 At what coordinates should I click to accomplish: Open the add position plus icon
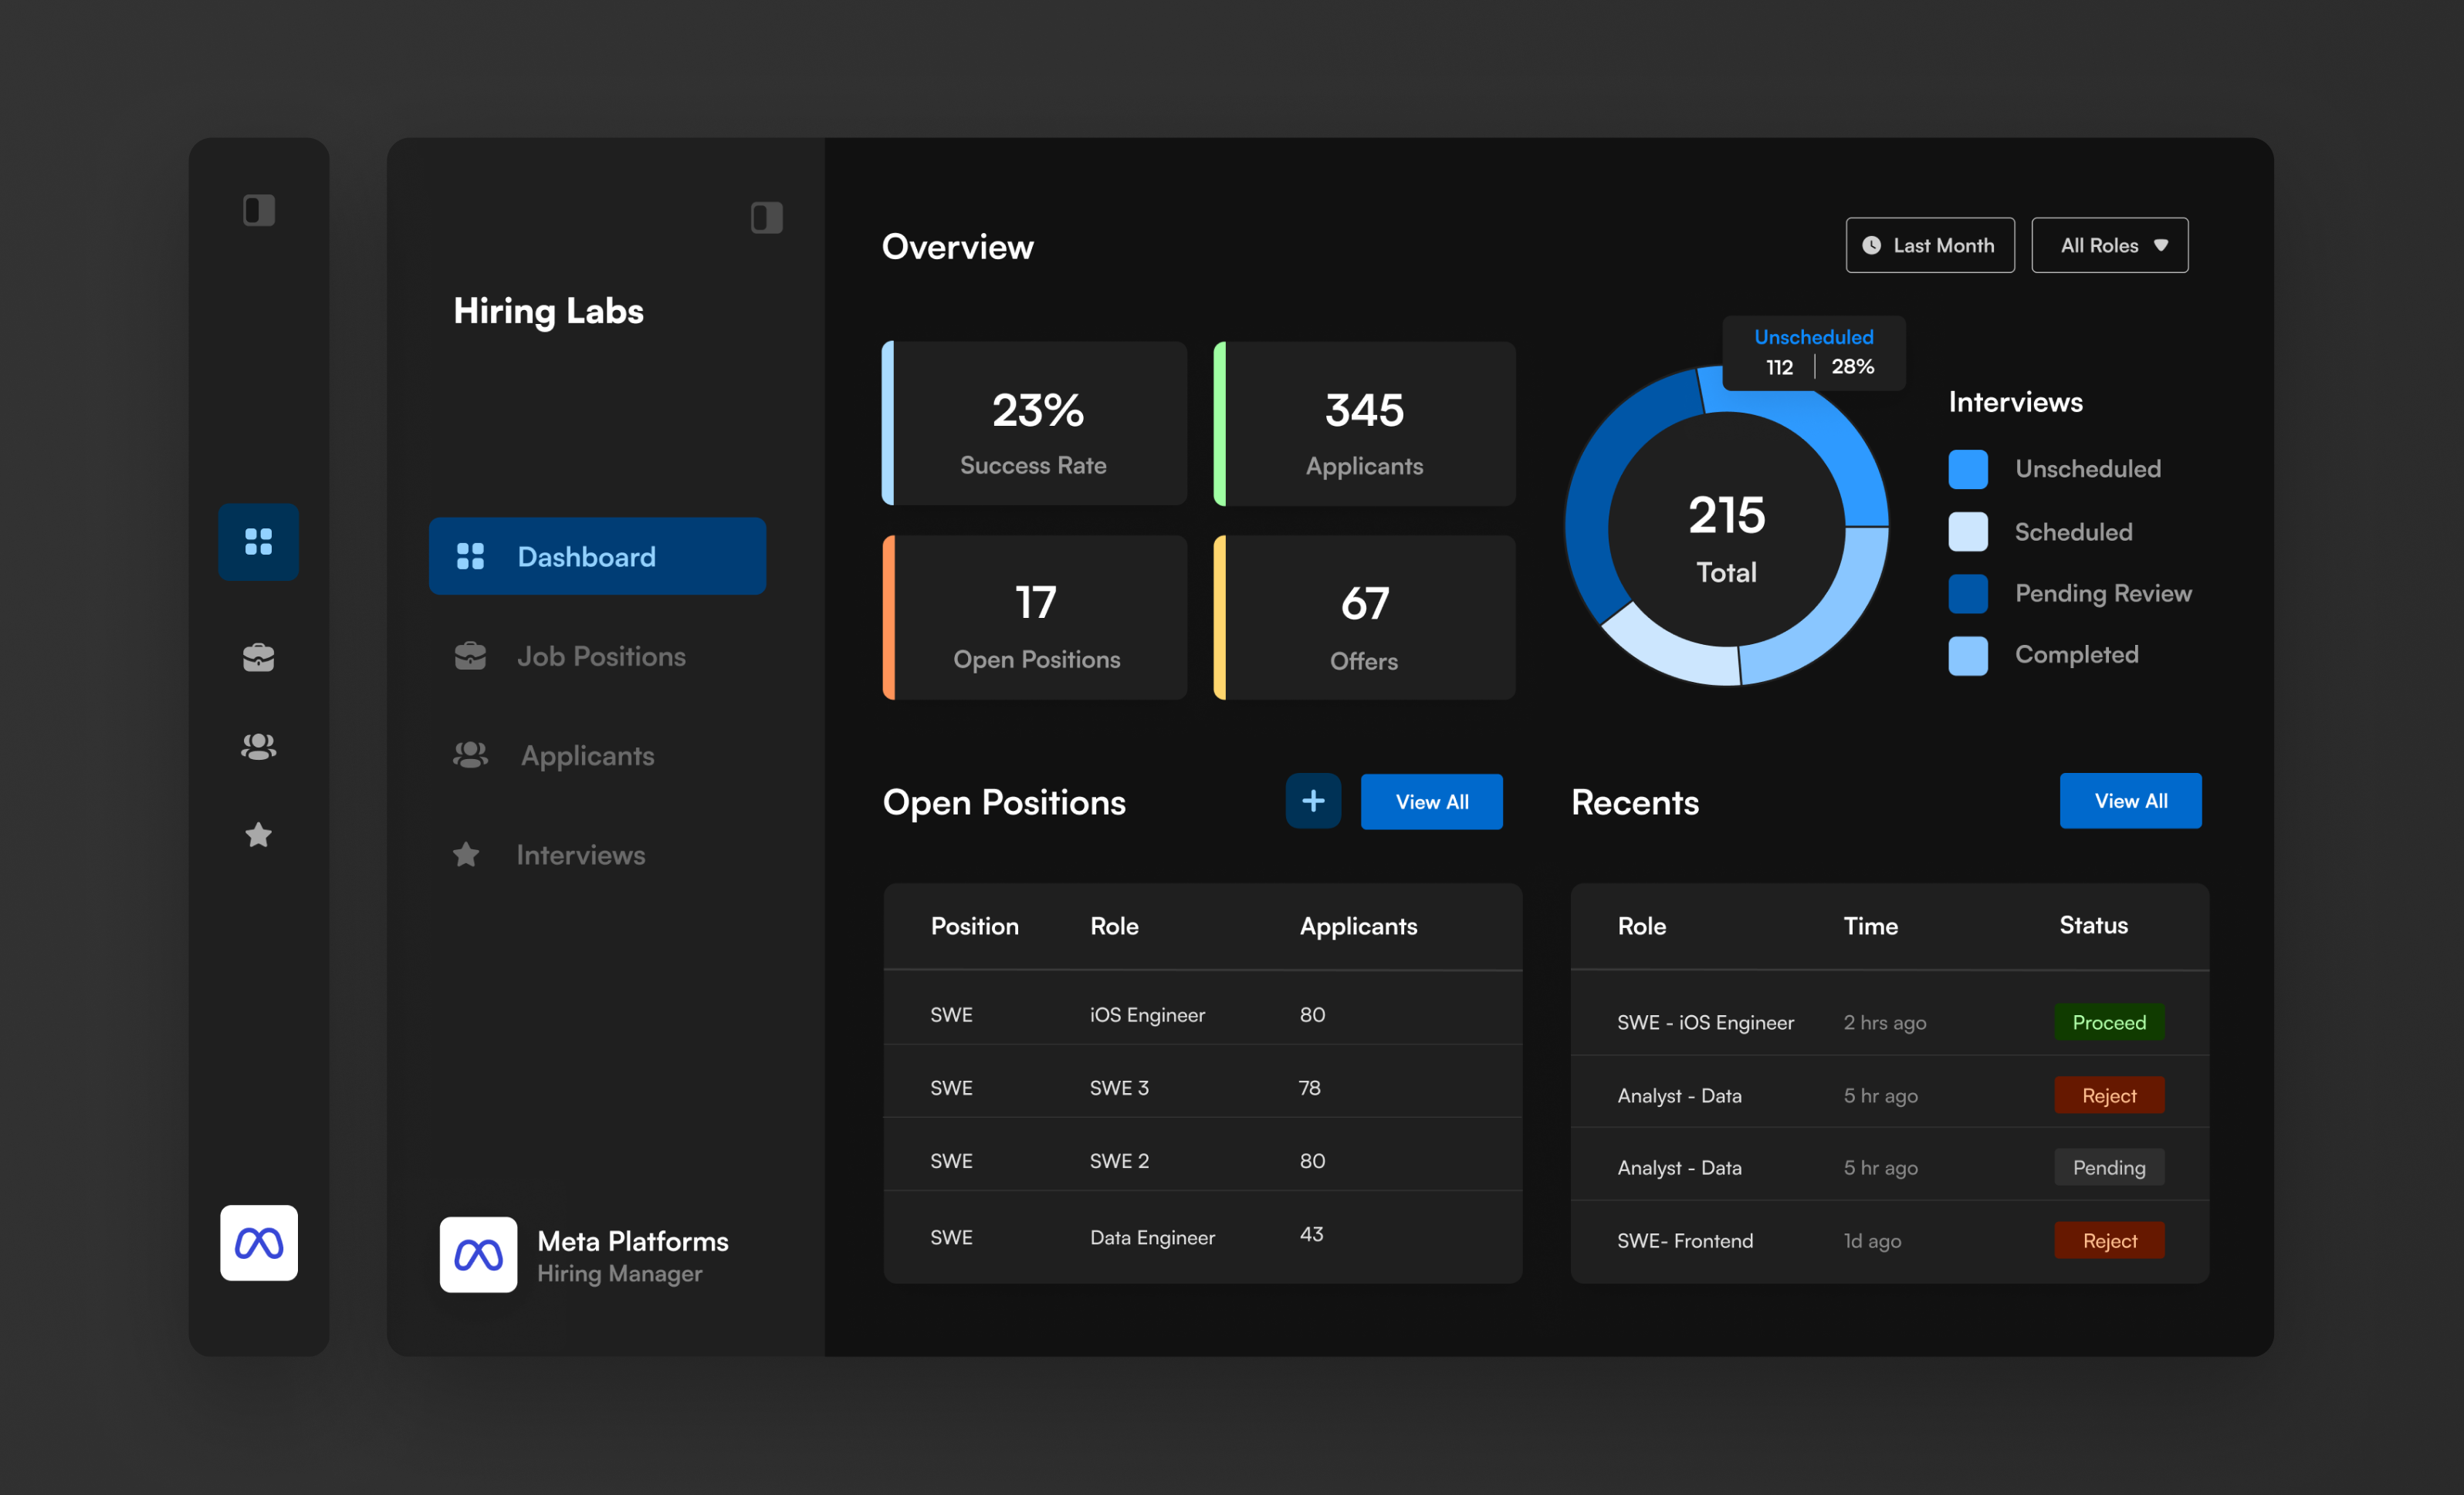pos(1313,801)
